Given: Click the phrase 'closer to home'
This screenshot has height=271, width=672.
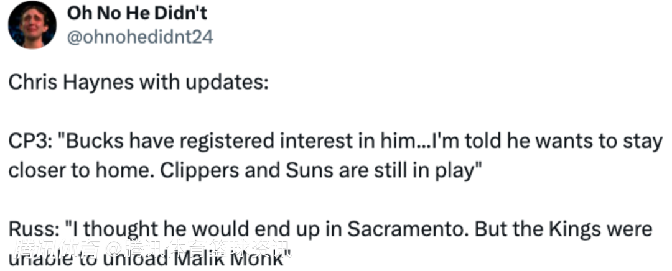Looking at the screenshot, I should pos(78,171).
